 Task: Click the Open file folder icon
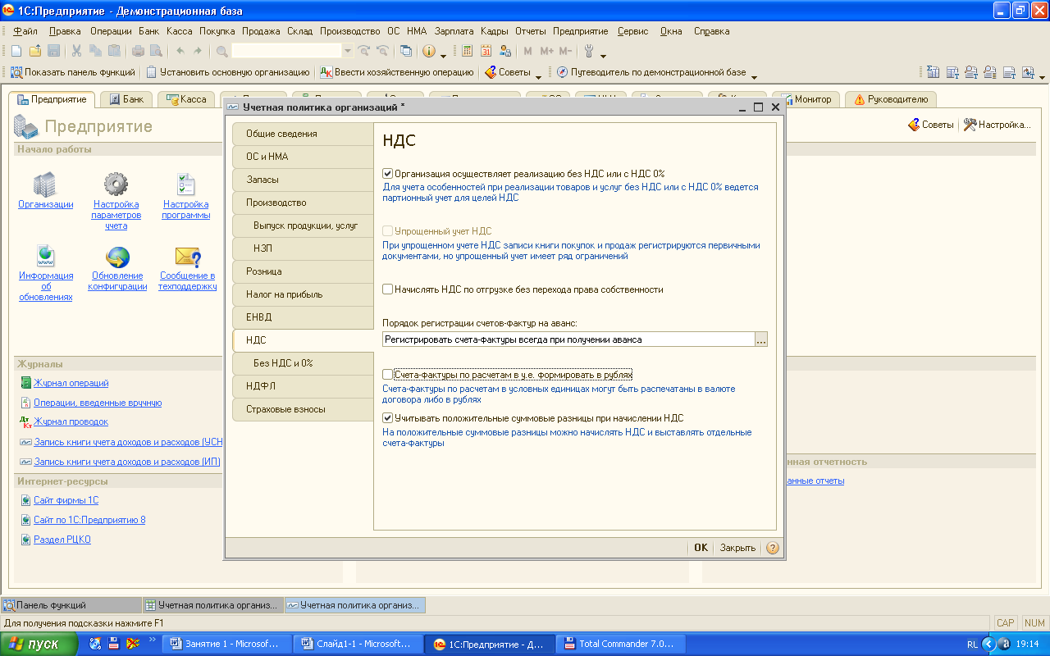pos(36,51)
